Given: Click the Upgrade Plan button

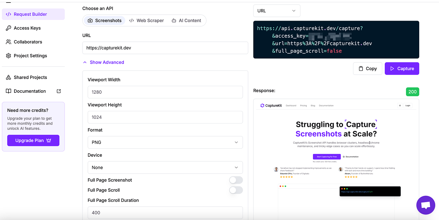Looking at the screenshot, I should click(33, 140).
